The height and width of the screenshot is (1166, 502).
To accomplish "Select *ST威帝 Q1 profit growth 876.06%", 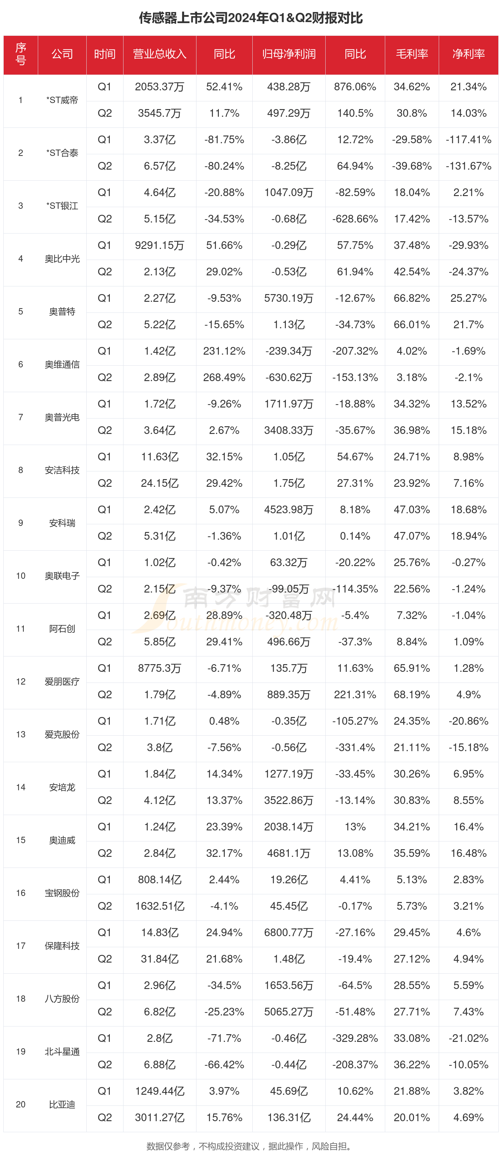I will pos(355,87).
